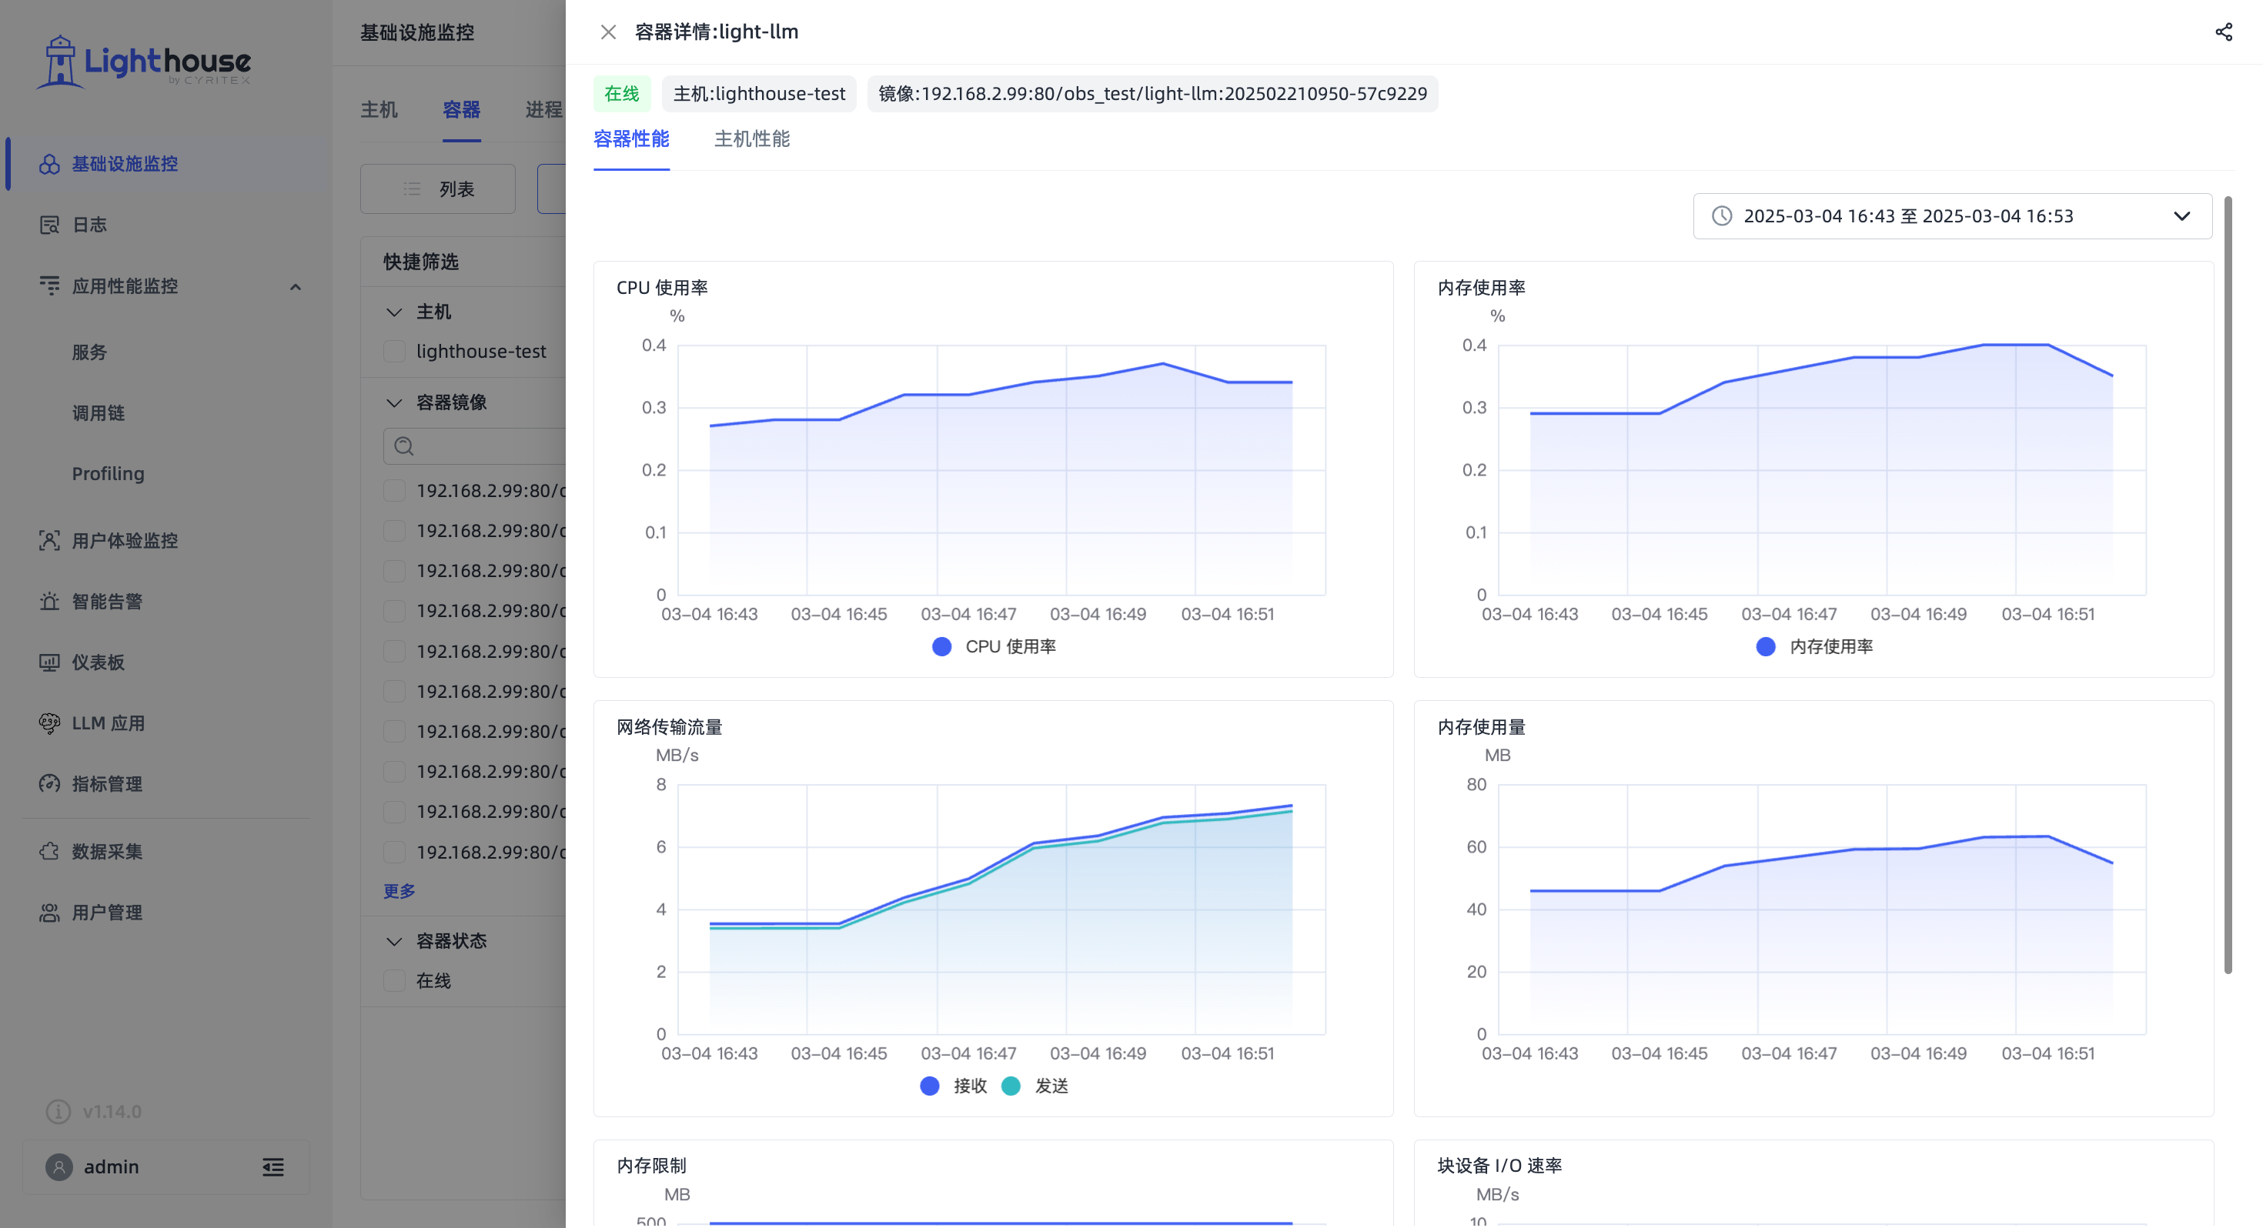Open the 调用链 menu item

[x=99, y=413]
